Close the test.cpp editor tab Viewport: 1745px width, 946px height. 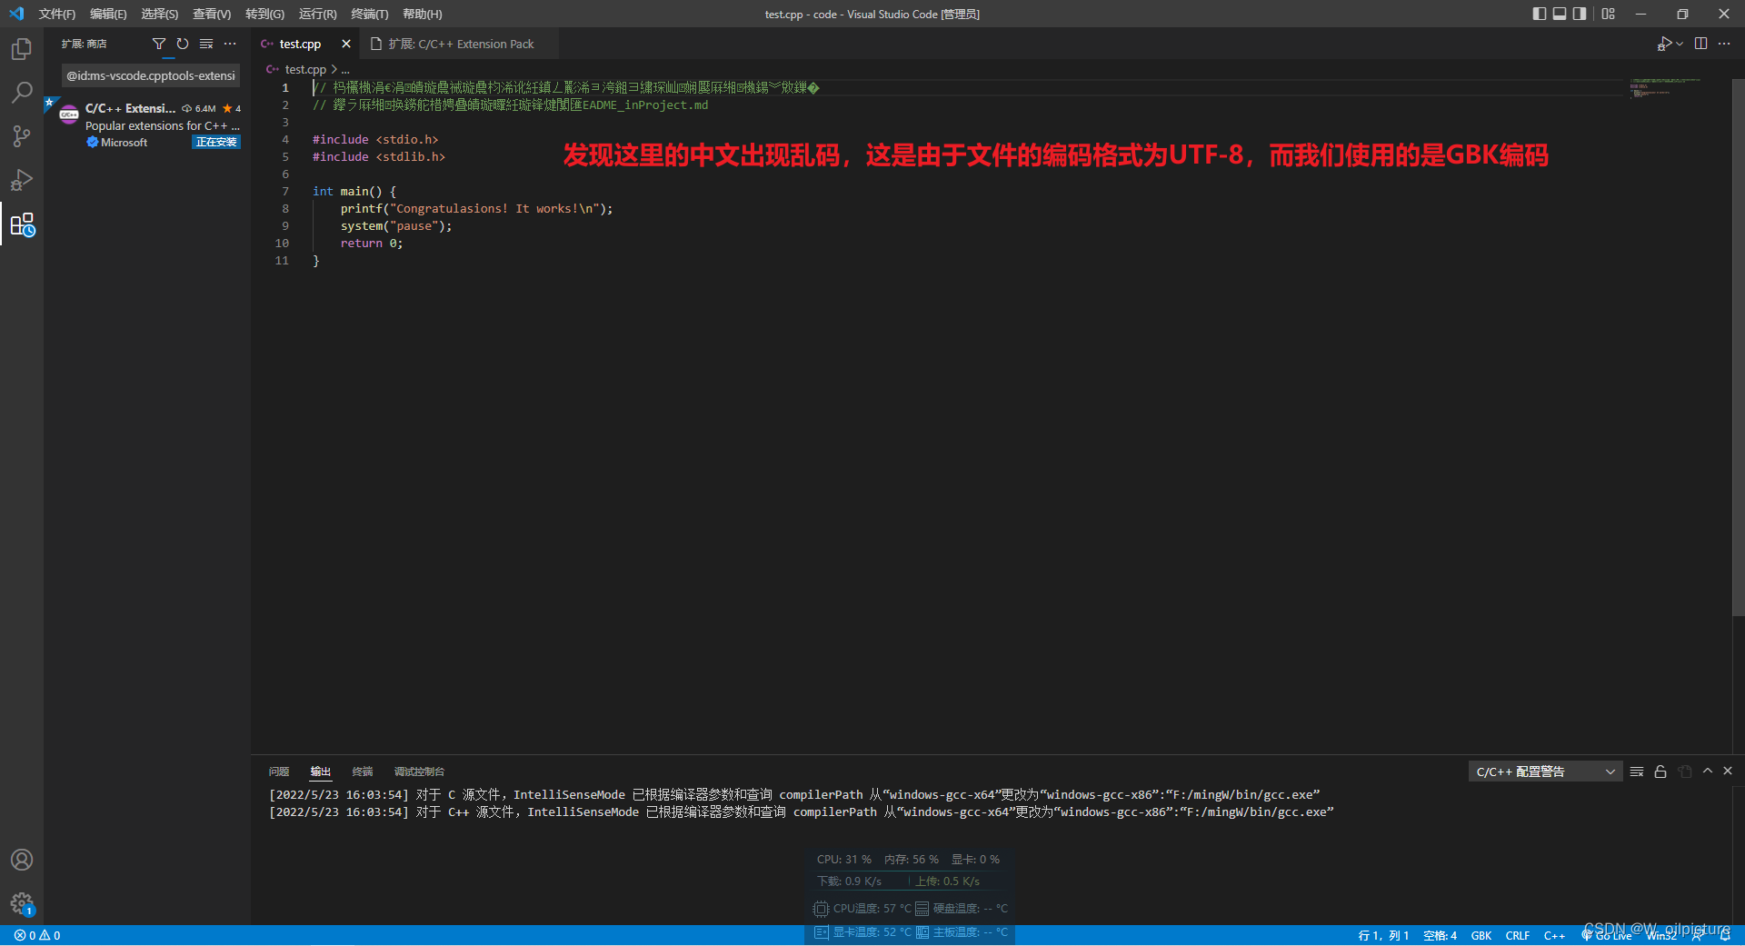pos(346,44)
